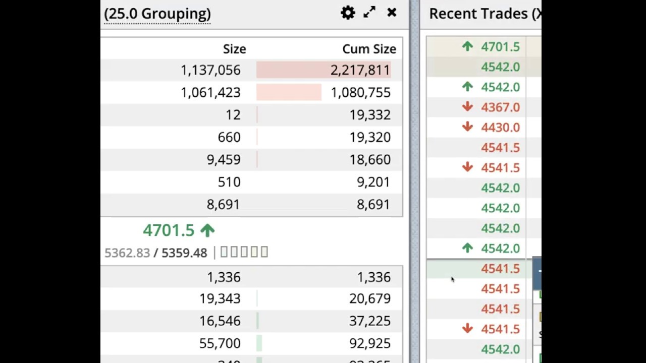Click the divider between order book and trades

click(x=414, y=181)
